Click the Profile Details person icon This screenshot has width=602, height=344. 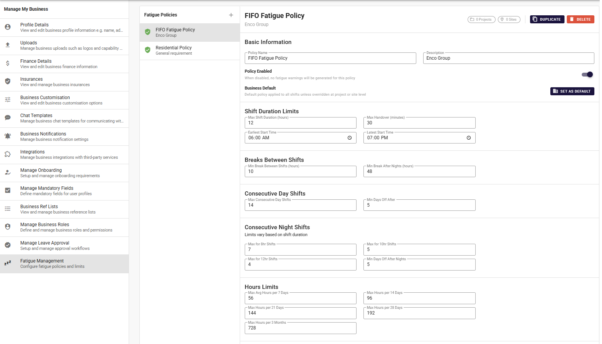[x=8, y=27]
